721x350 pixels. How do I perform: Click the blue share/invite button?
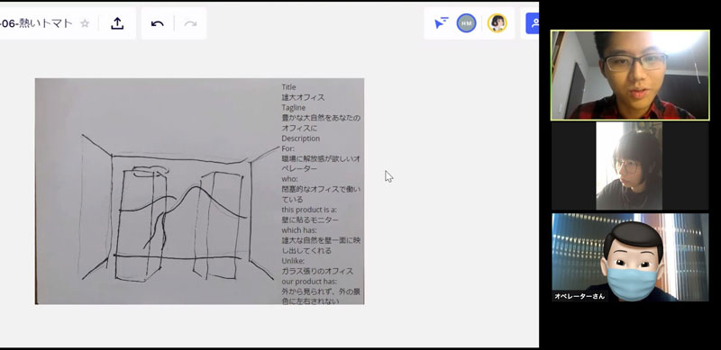click(x=533, y=23)
